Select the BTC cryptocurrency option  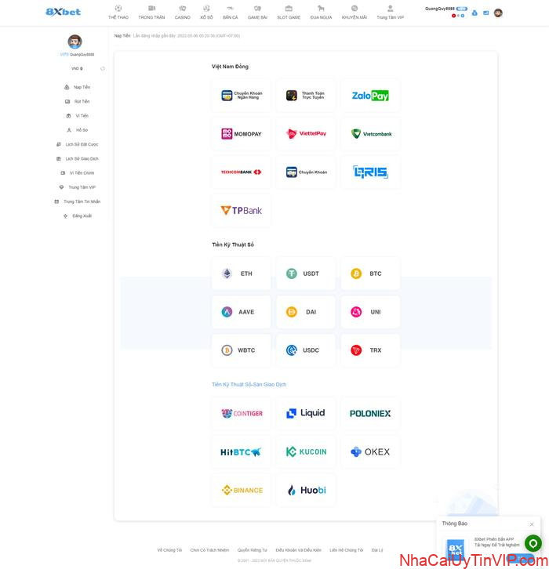click(370, 274)
